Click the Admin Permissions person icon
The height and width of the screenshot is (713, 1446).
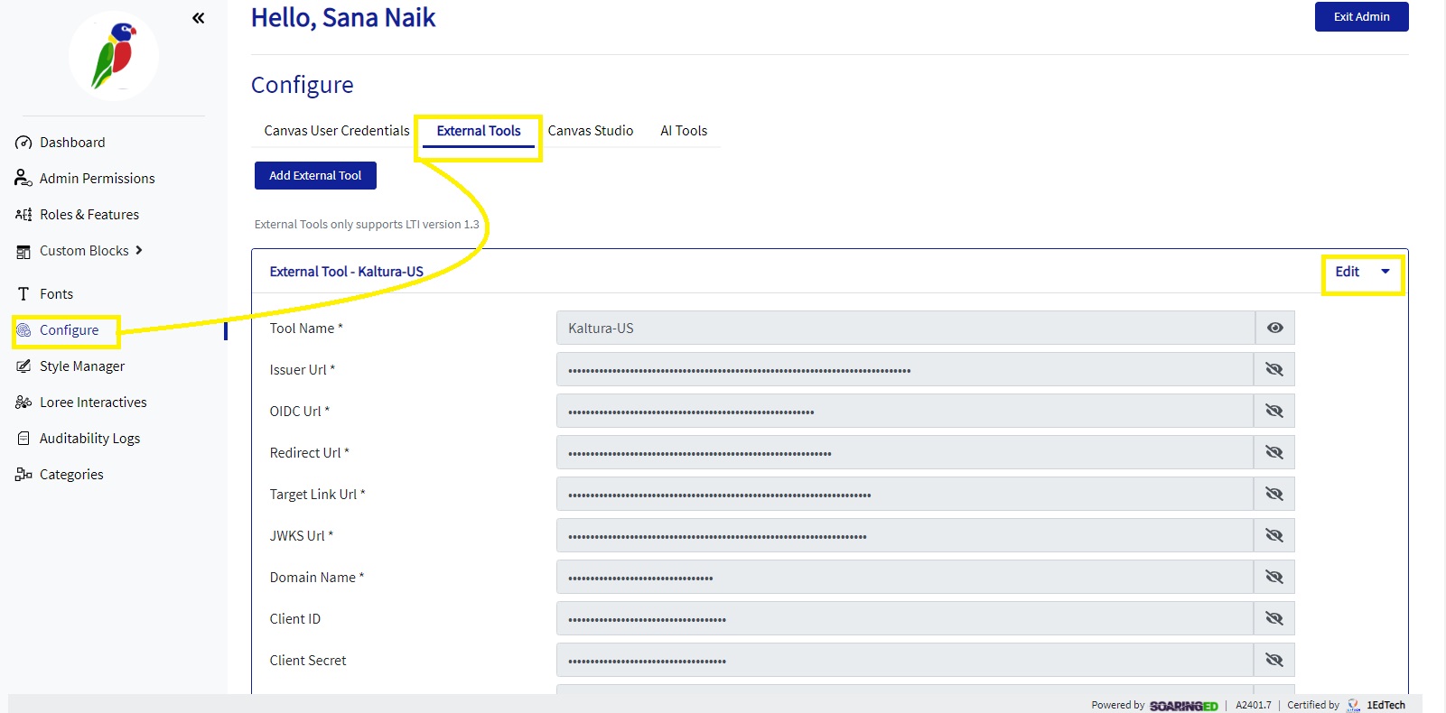click(x=23, y=179)
